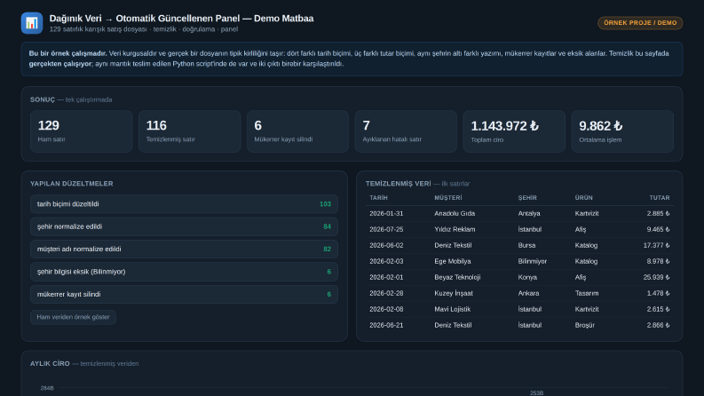Select the Anadolu Gıda table row
The image size is (704, 396).
coord(519,214)
